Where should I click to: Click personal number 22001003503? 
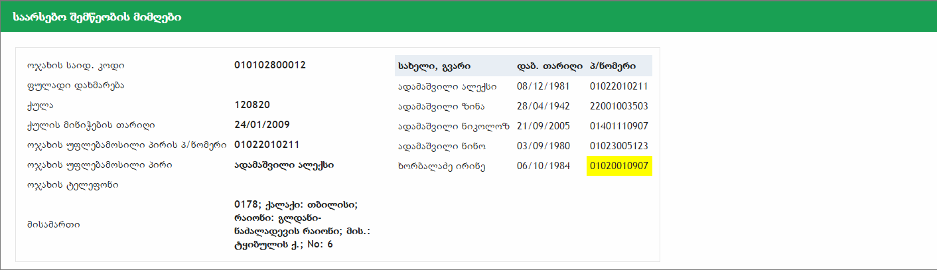pyautogui.click(x=618, y=106)
